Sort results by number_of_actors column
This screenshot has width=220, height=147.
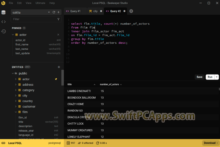point(111,85)
